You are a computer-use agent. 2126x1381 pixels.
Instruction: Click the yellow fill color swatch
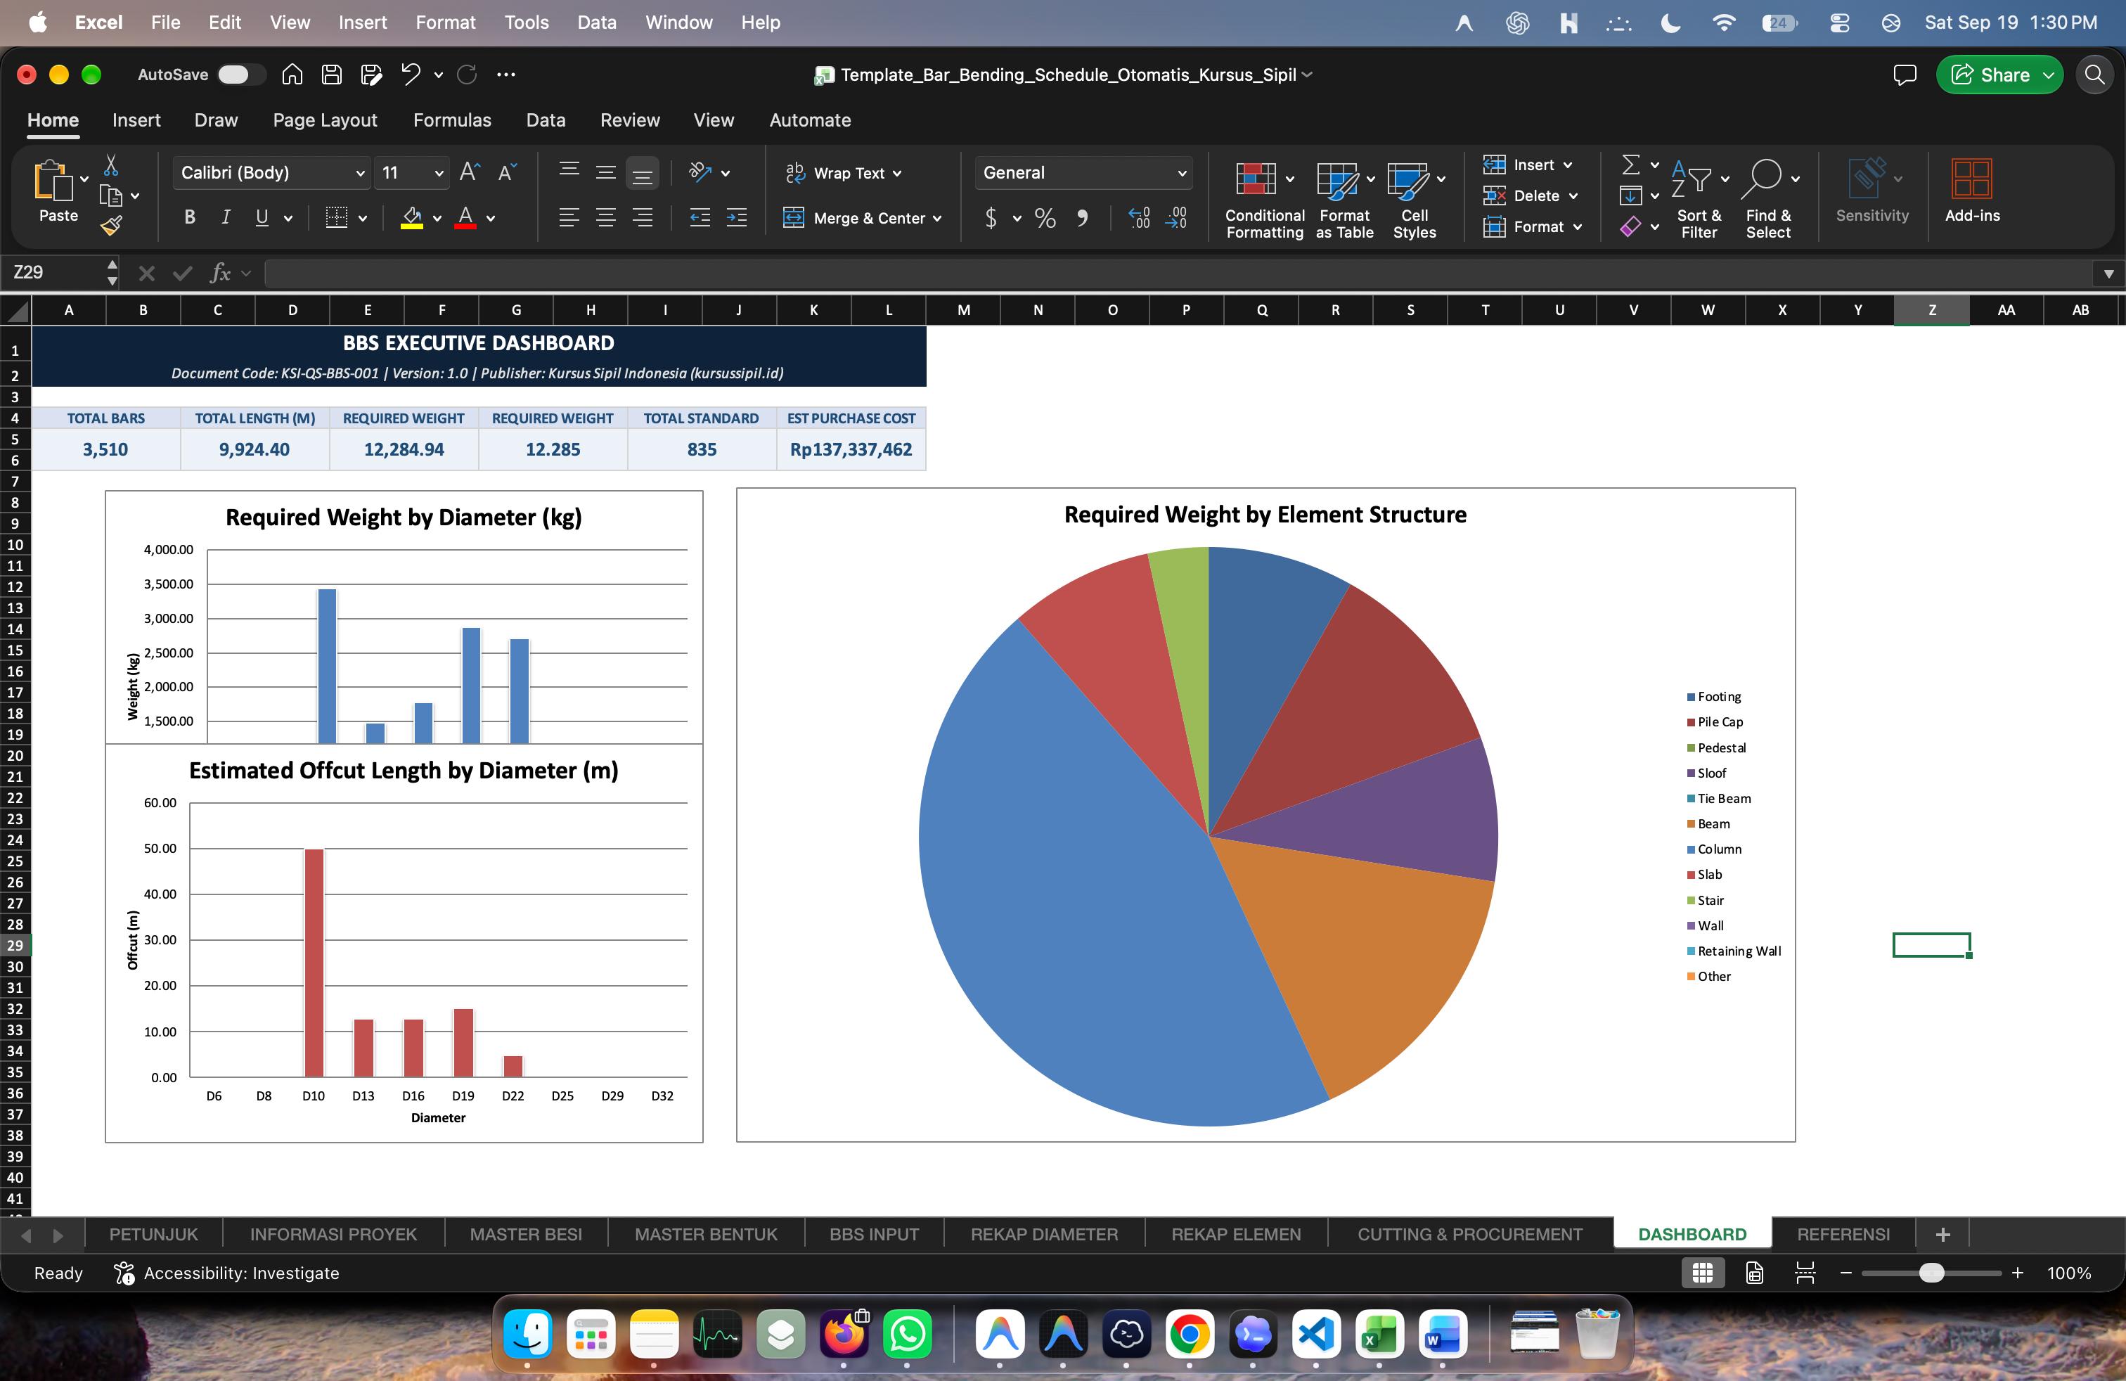[x=412, y=218]
